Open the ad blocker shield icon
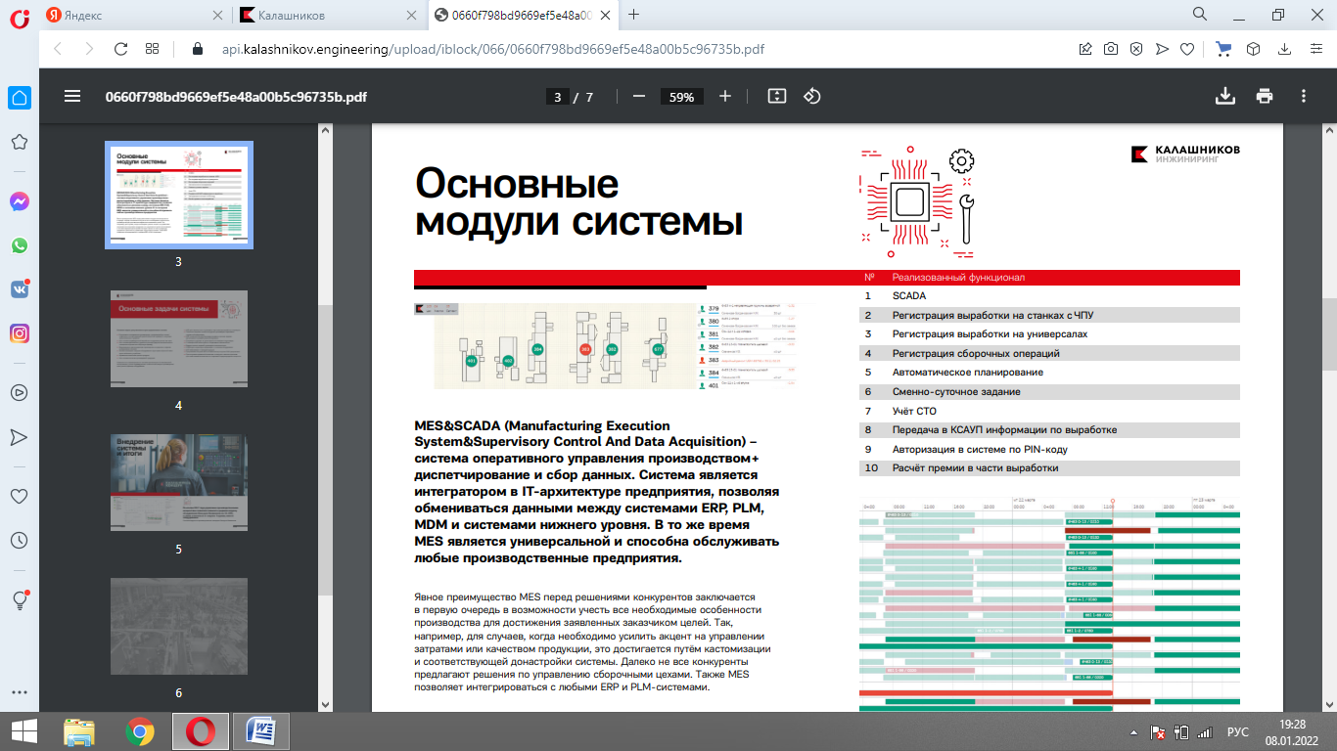The image size is (1337, 751). 1136,49
